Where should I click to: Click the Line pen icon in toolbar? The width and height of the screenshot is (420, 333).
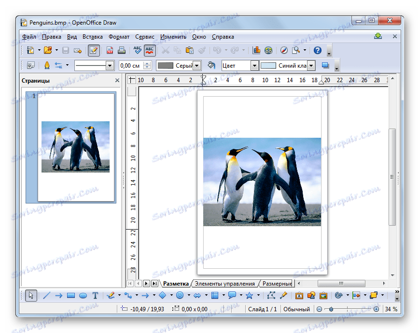[x=47, y=65]
